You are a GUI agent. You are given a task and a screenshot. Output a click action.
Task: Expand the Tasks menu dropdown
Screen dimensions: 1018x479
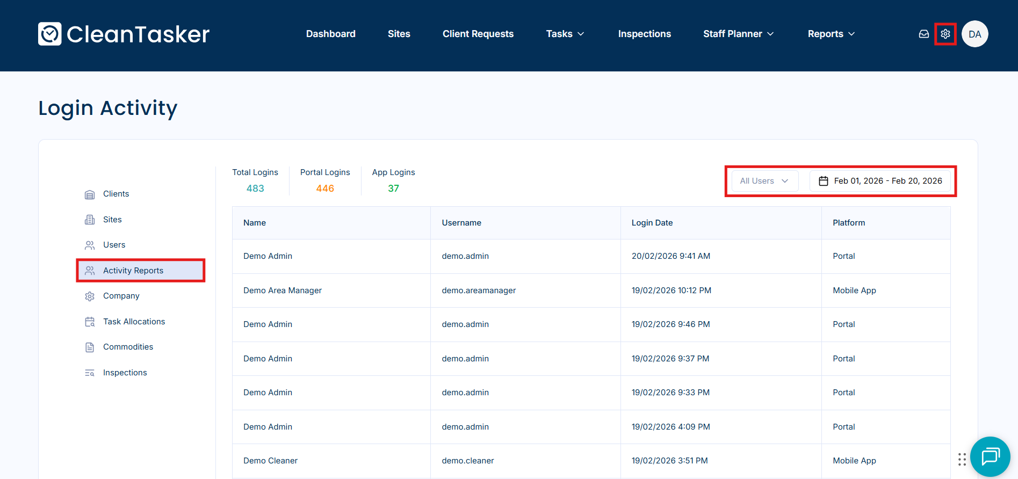click(565, 34)
